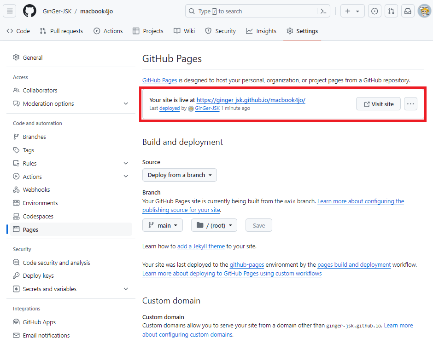This screenshot has width=433, height=338.
Task: Open the notifications inbox icon
Action: (408, 11)
